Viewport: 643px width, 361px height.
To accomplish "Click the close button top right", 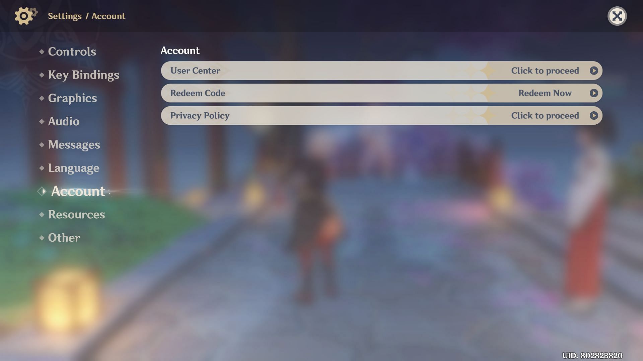I will [617, 16].
